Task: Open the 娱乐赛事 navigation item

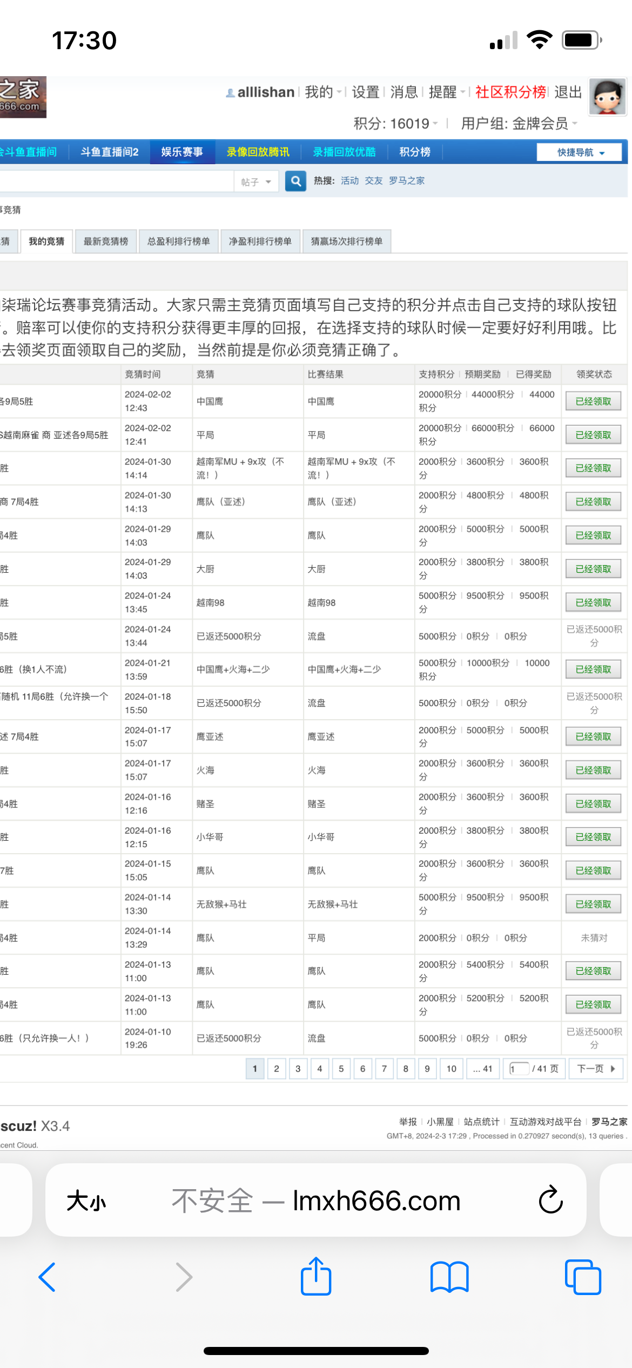Action: click(182, 152)
